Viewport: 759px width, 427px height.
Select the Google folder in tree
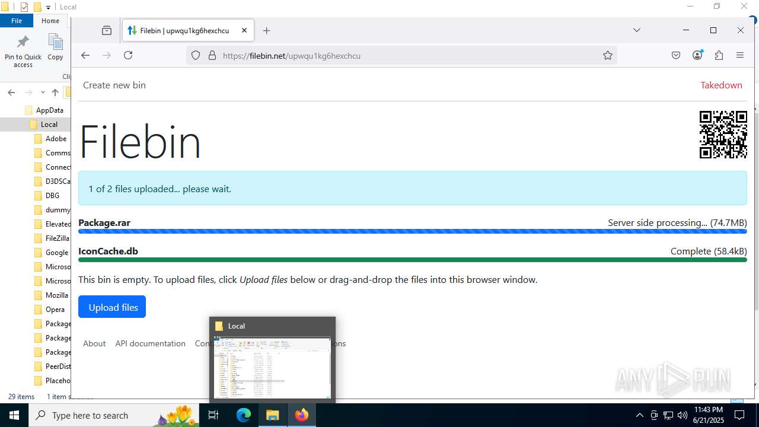click(56, 252)
